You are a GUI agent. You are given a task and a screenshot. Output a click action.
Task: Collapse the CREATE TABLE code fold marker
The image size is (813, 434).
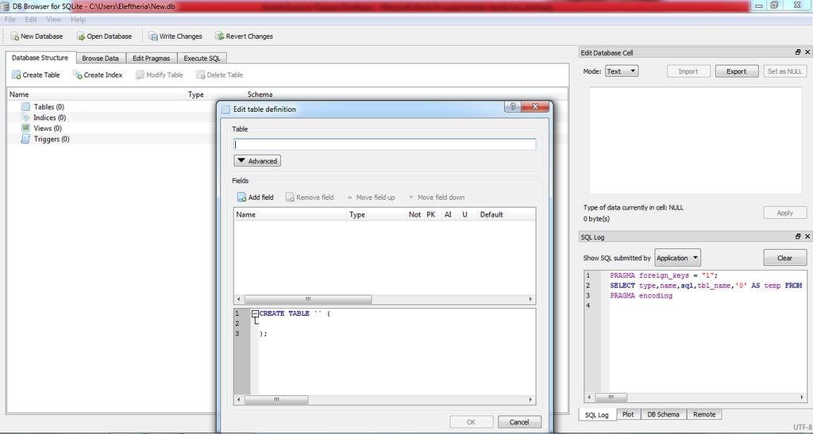[255, 314]
